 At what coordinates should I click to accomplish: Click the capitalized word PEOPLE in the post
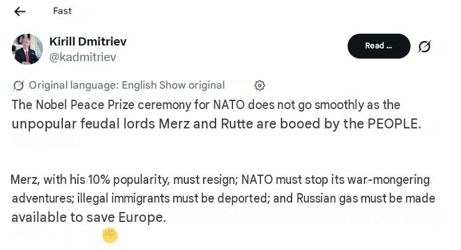[394, 124]
